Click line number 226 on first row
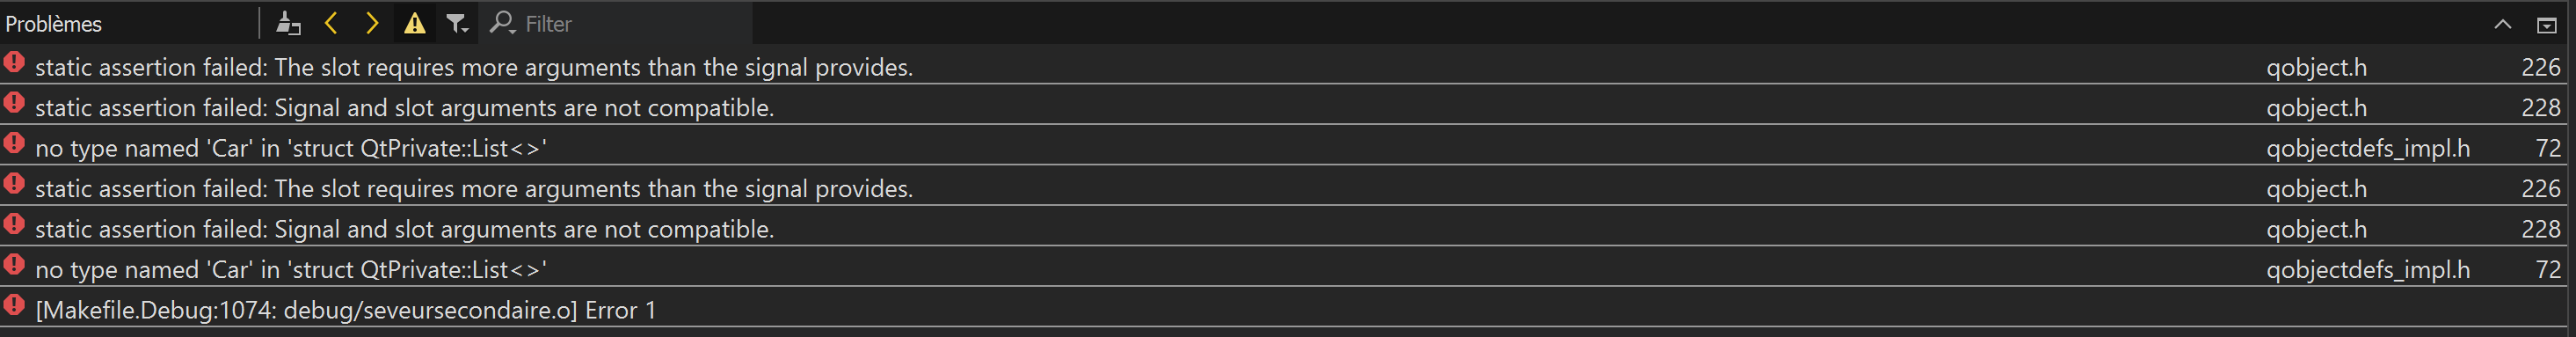 click(x=2540, y=67)
